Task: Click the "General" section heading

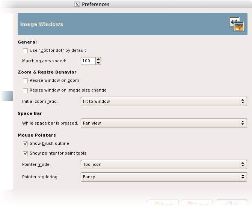Action: [27, 42]
